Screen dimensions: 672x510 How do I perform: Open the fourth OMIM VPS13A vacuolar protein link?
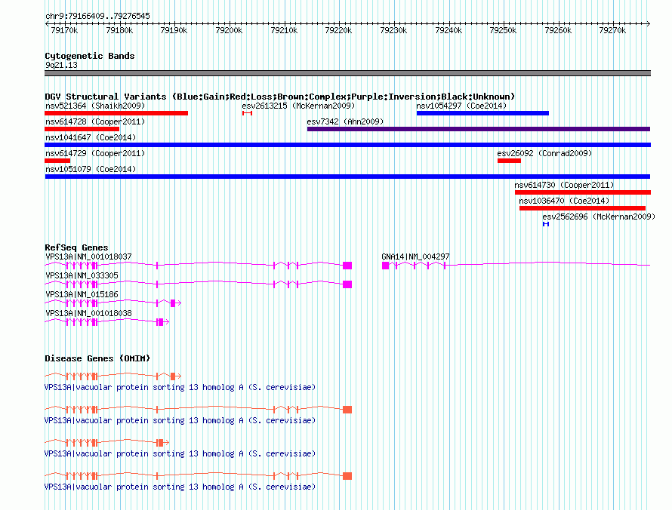point(180,487)
